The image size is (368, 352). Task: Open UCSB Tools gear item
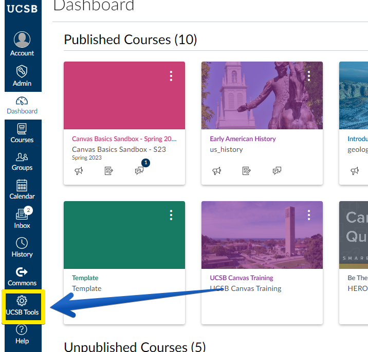(22, 306)
